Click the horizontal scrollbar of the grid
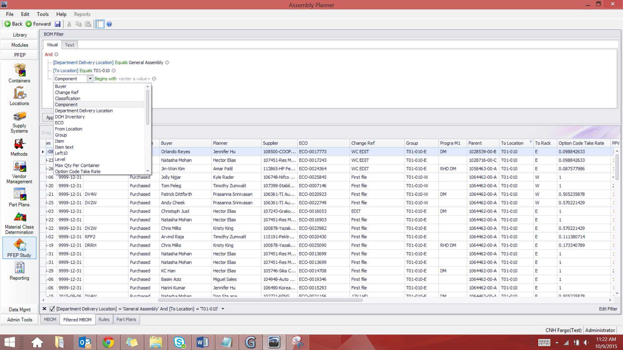 (x=260, y=300)
